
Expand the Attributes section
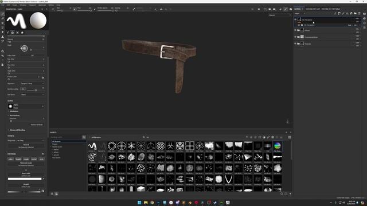click(x=14, y=112)
